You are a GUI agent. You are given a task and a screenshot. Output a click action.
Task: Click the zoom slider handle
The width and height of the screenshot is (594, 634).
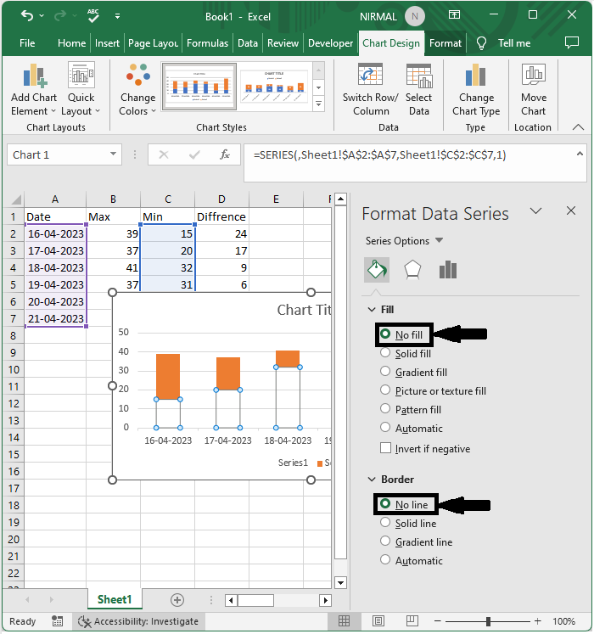click(488, 621)
